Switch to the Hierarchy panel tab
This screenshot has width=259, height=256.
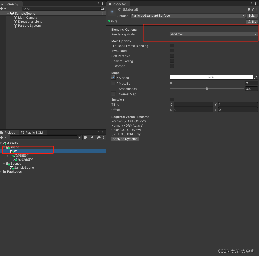(11, 4)
